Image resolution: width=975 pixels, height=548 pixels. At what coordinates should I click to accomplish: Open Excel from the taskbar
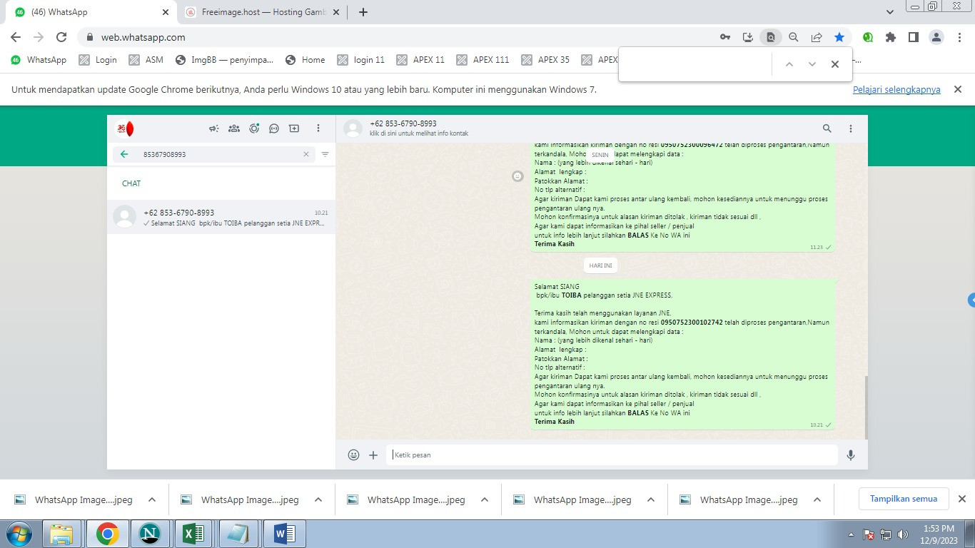click(x=194, y=534)
